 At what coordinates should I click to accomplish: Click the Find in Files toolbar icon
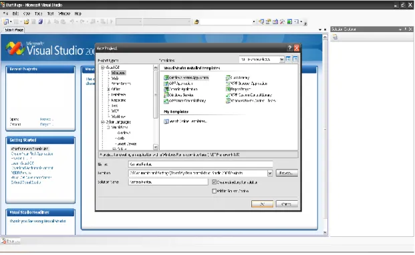196,21
